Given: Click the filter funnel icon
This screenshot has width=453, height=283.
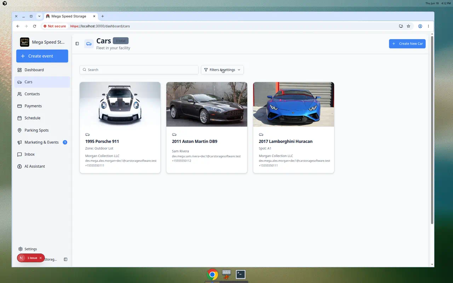Looking at the screenshot, I should point(206,70).
